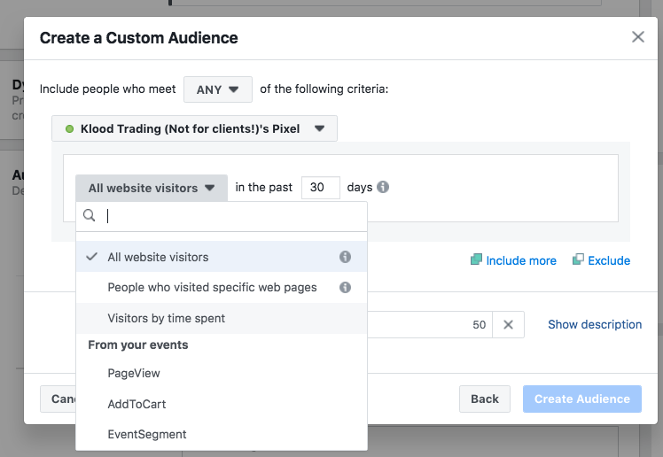
Task: Click the info icon beside days
Action: point(383,188)
